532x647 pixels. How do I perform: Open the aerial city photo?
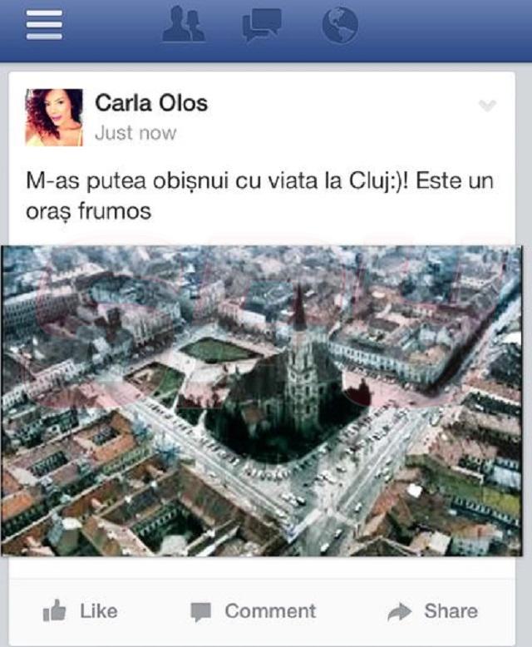click(262, 401)
